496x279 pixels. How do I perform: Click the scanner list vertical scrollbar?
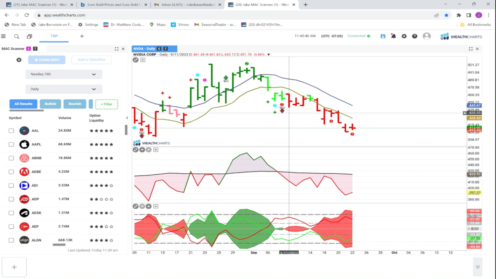[x=126, y=130]
